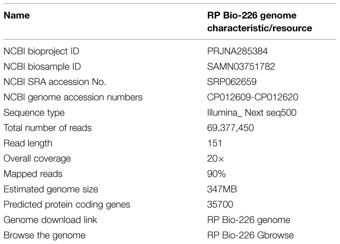Select genome accession CP012609-CP012620
The width and height of the screenshot is (340, 244).
tap(253, 97)
